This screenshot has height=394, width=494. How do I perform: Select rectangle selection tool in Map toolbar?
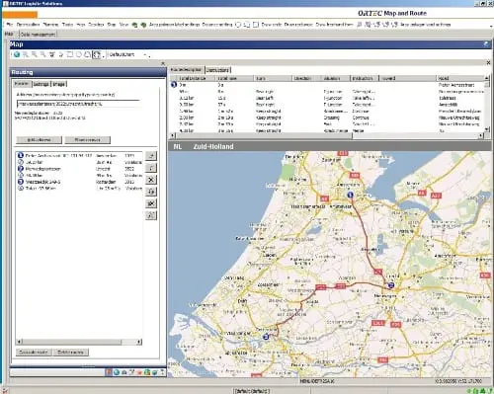coord(70,54)
